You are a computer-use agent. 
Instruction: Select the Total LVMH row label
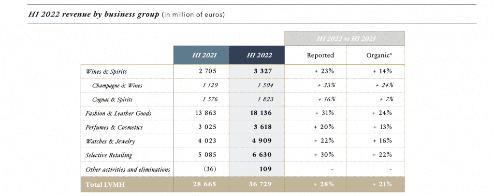(102, 184)
